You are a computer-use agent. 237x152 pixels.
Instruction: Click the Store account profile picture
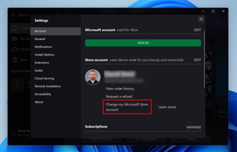93,77
